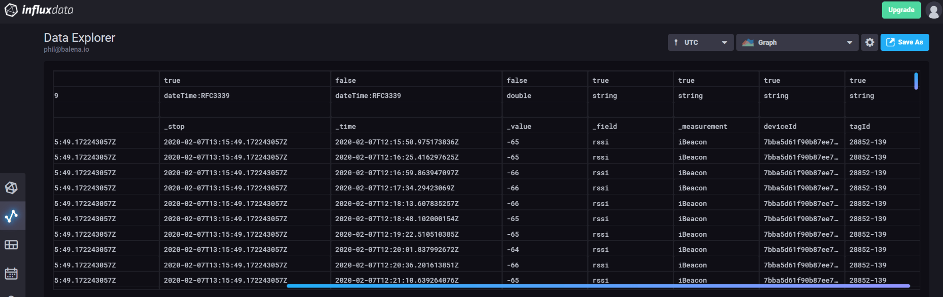Click the green Upgrade button
Image resolution: width=943 pixels, height=297 pixels.
point(901,10)
